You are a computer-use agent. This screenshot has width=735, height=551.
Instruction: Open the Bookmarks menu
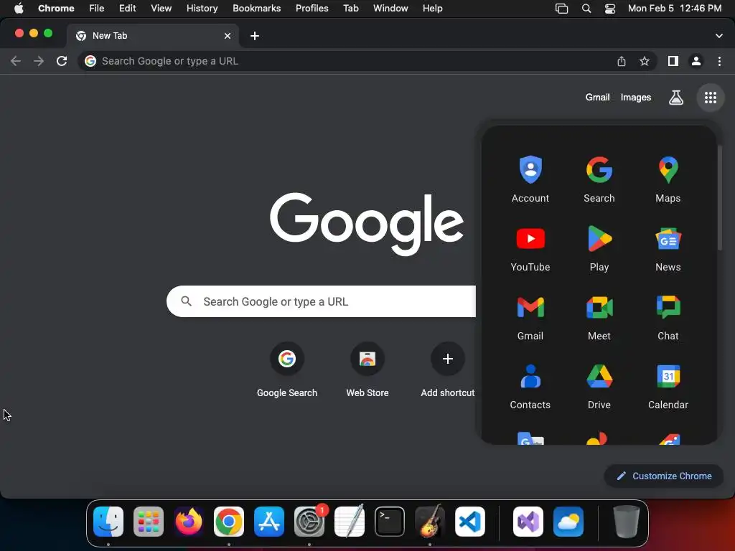(x=256, y=9)
